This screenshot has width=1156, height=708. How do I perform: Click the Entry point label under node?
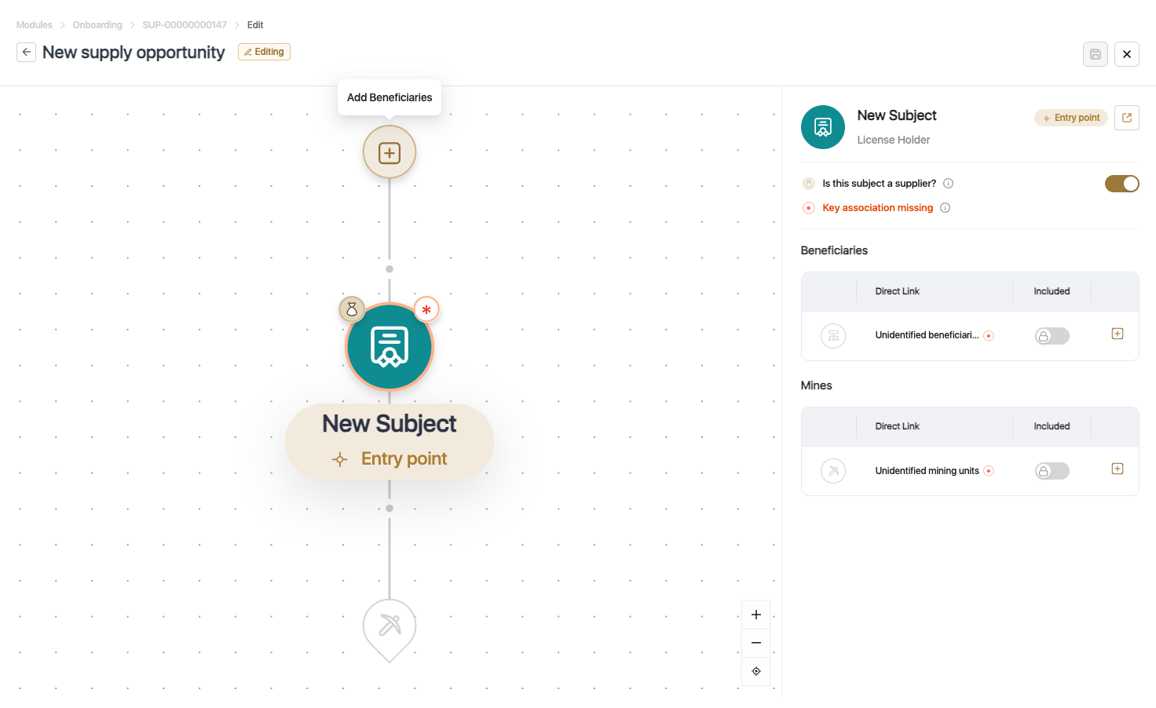coord(404,459)
